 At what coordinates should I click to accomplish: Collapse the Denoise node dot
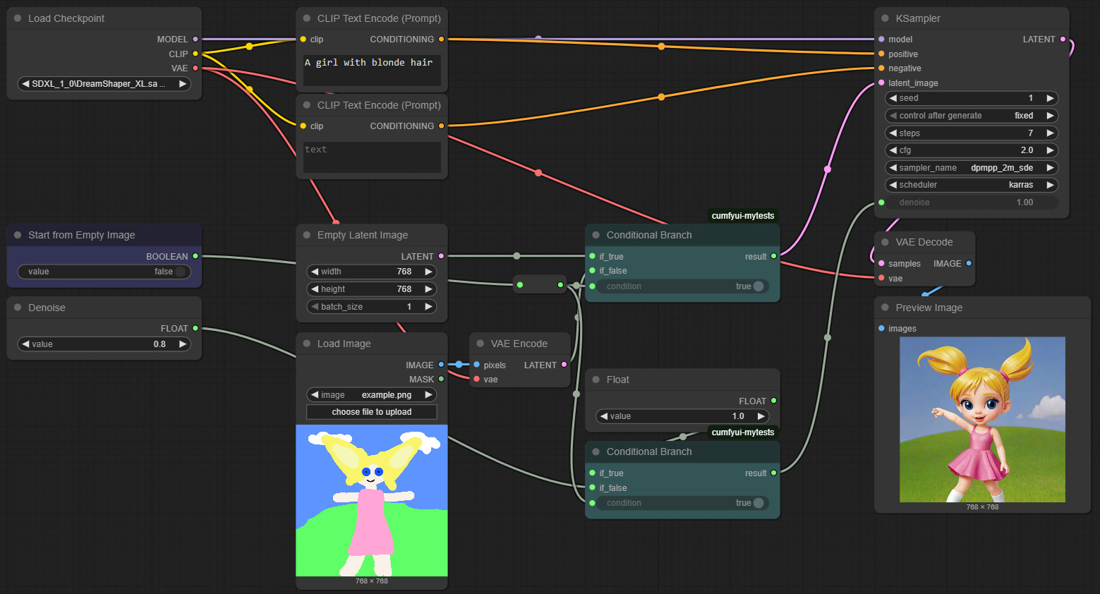tap(18, 308)
